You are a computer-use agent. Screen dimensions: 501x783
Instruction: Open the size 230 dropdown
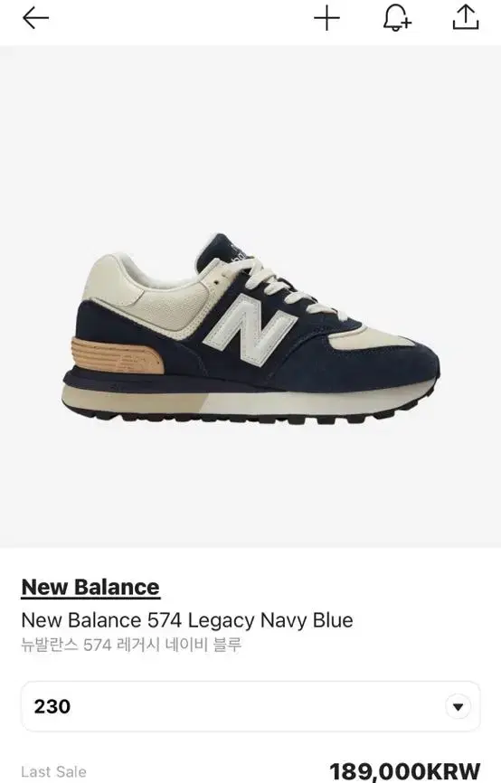click(x=250, y=706)
